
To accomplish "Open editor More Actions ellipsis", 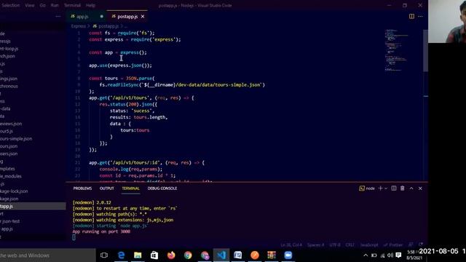I will pos(420,16).
